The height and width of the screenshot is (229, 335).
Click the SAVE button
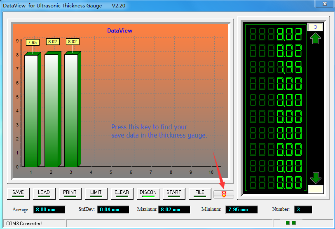[18, 194]
